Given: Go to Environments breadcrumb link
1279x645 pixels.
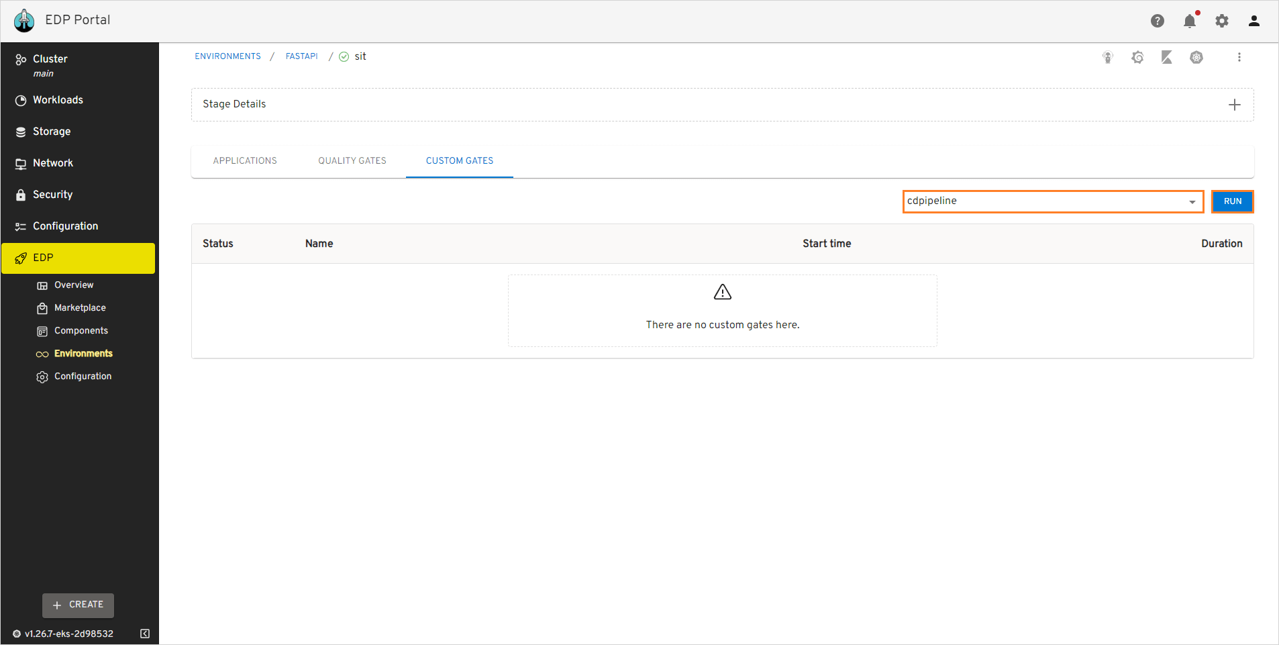Looking at the screenshot, I should click(227, 56).
